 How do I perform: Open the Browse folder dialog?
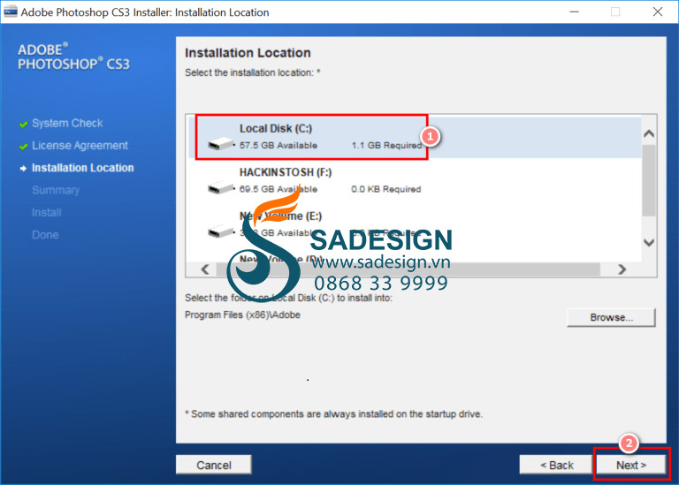click(611, 317)
